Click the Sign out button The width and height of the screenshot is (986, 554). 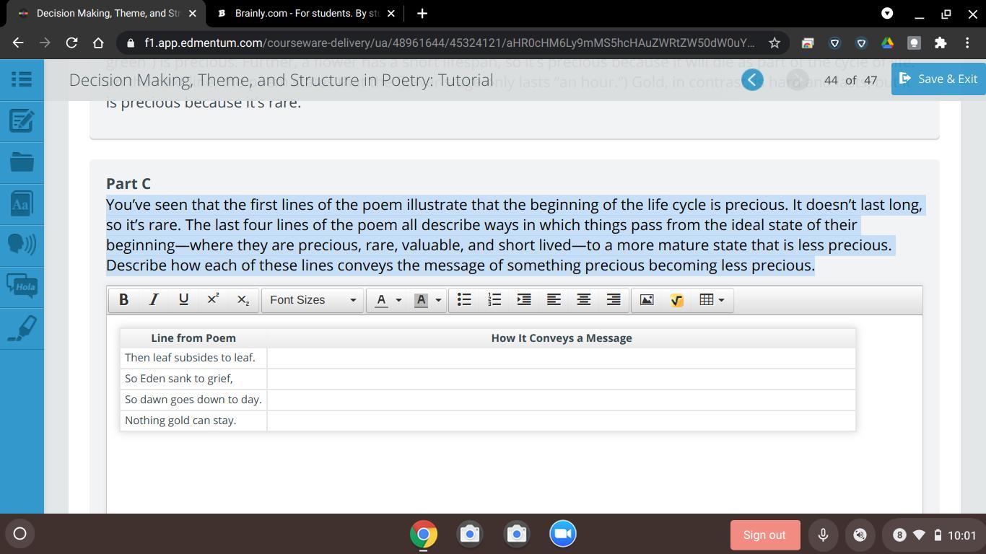[764, 535]
